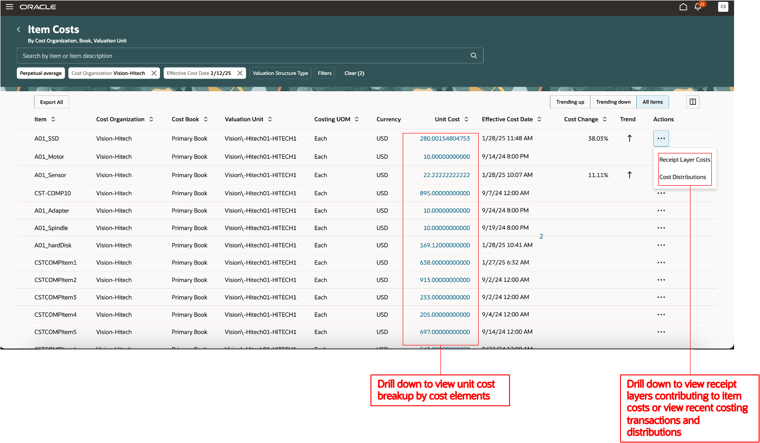The image size is (760, 443).
Task: Click the Export All button
Action: point(51,102)
